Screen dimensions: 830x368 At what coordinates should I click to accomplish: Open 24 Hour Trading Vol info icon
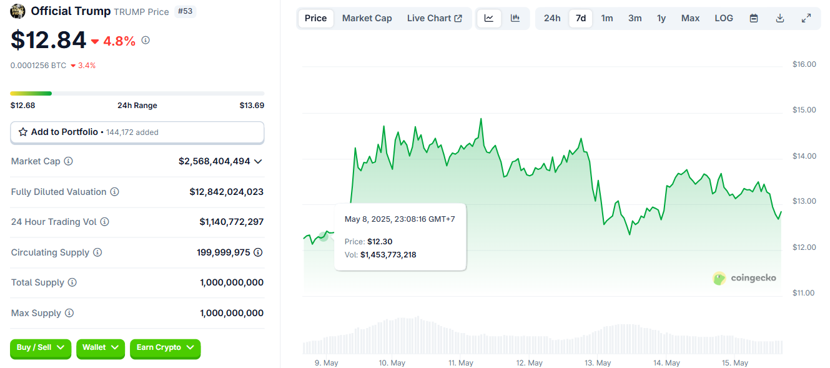coord(104,222)
